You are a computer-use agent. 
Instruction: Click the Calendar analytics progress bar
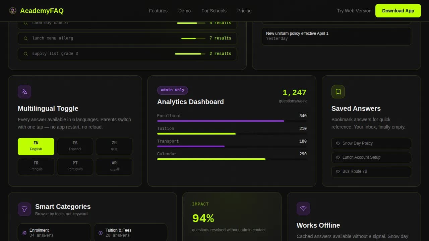(232, 159)
